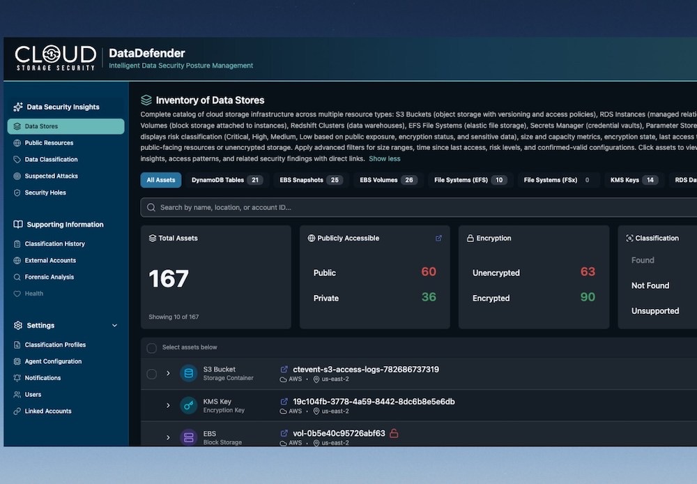The height and width of the screenshot is (484, 697).
Task: Switch to DynamoDB Tables tab
Action: [227, 180]
